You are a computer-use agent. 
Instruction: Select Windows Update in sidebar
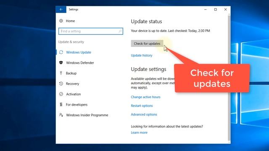pos(79,52)
